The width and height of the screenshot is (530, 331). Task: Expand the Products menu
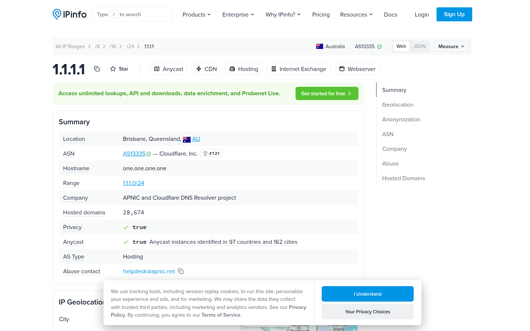click(x=197, y=14)
